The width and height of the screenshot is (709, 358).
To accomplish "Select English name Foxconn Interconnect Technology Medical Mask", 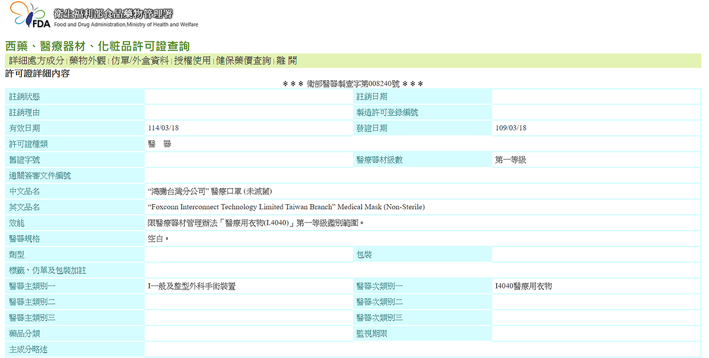I will pyautogui.click(x=286, y=207).
